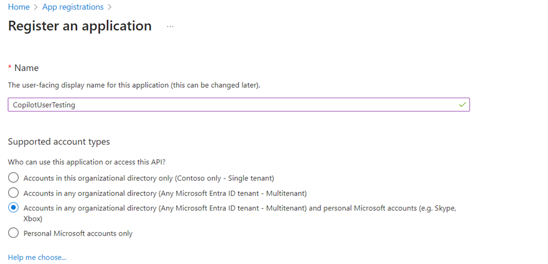Click the Register an application heading
The width and height of the screenshot is (548, 264).
coord(80,26)
